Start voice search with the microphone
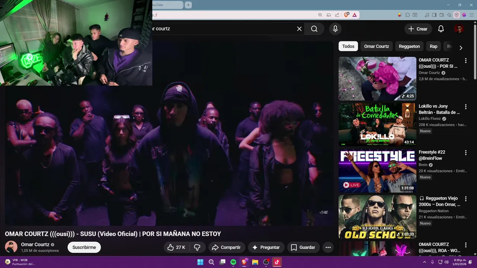The height and width of the screenshot is (268, 477). 335,29
